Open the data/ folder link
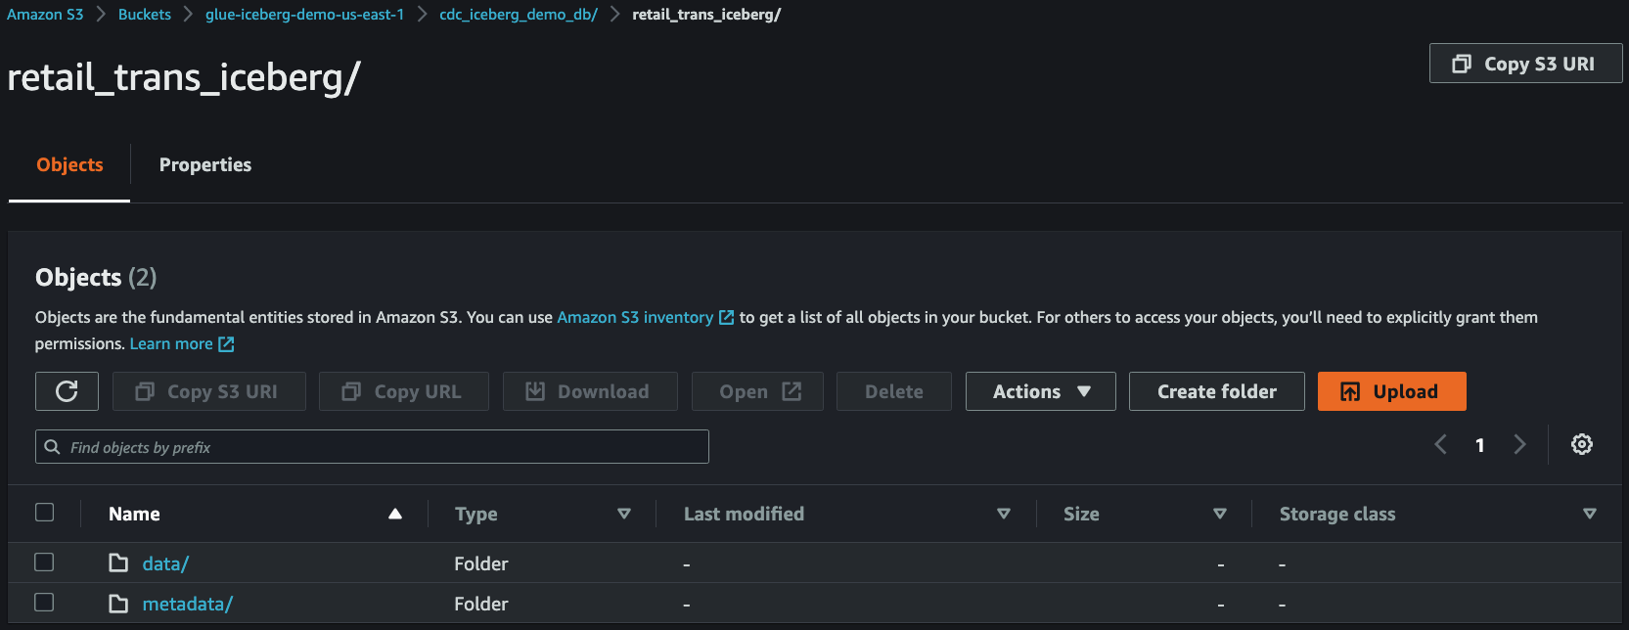The width and height of the screenshot is (1629, 630). 165,563
